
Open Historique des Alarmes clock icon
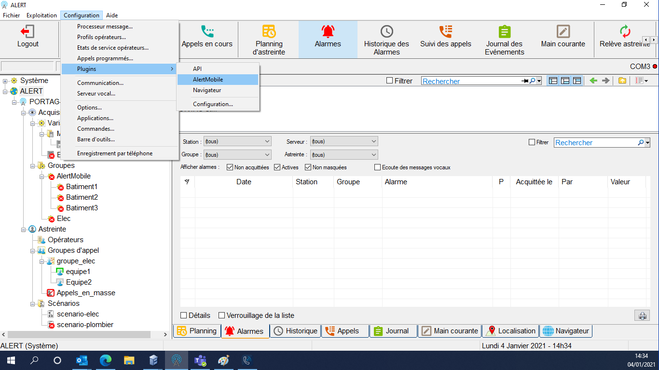tap(386, 32)
